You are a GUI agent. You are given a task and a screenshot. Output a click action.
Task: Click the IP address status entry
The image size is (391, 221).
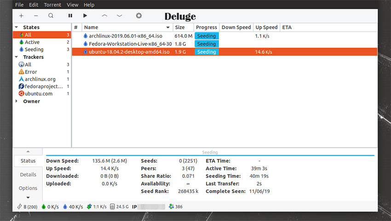tap(149, 207)
